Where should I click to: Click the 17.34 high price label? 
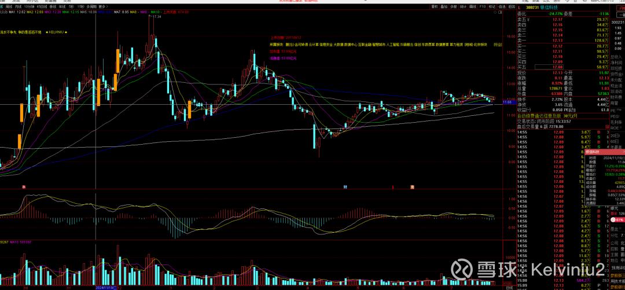pyautogui.click(x=157, y=17)
